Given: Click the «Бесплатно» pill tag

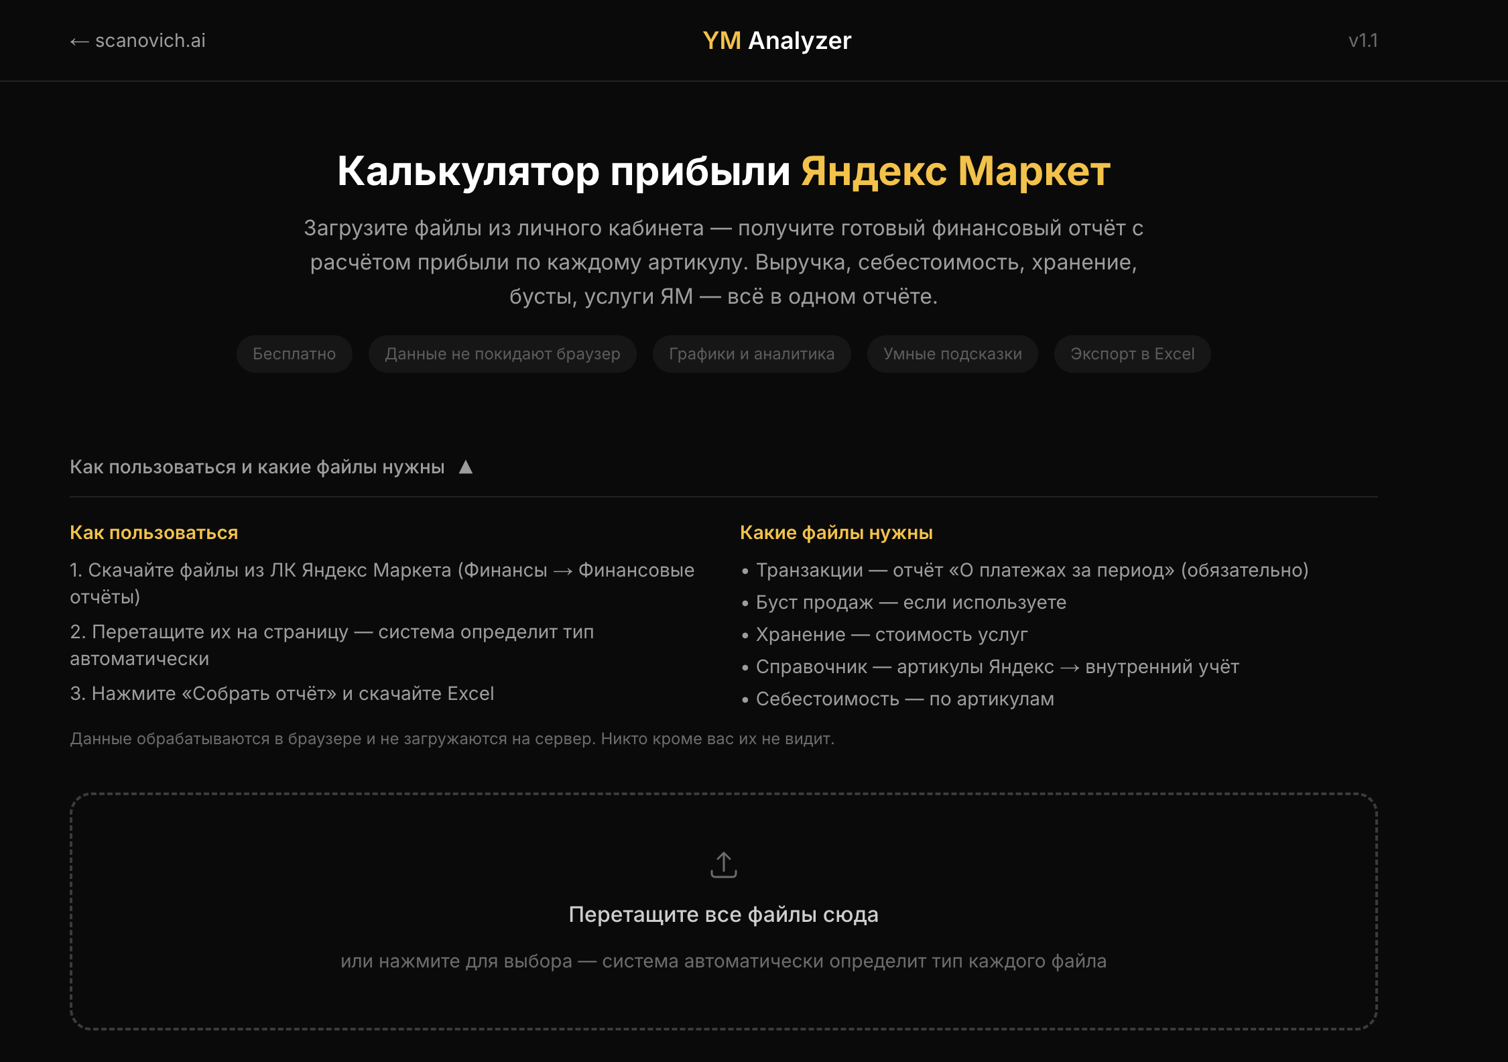Looking at the screenshot, I should 294,354.
